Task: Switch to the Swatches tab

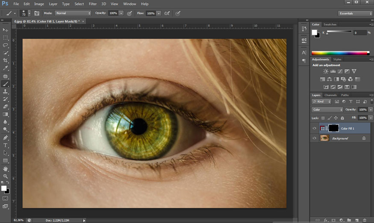Action: click(x=330, y=24)
